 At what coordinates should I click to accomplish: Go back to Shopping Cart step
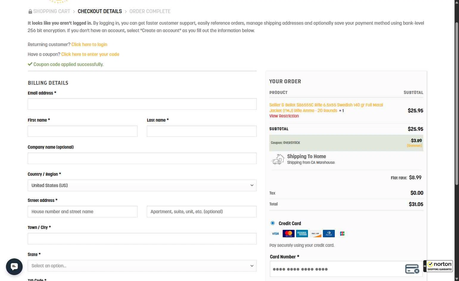(52, 12)
